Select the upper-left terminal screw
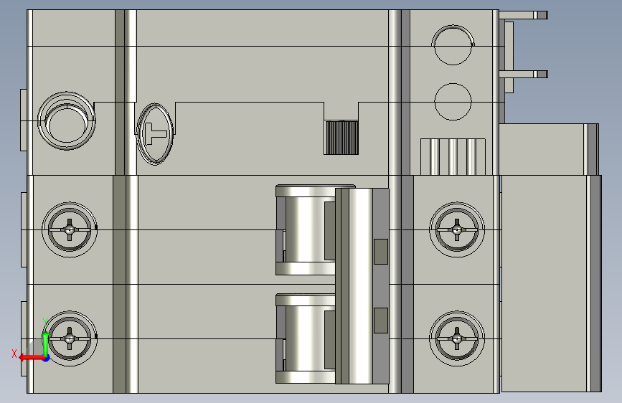The image size is (622, 403). [x=70, y=229]
